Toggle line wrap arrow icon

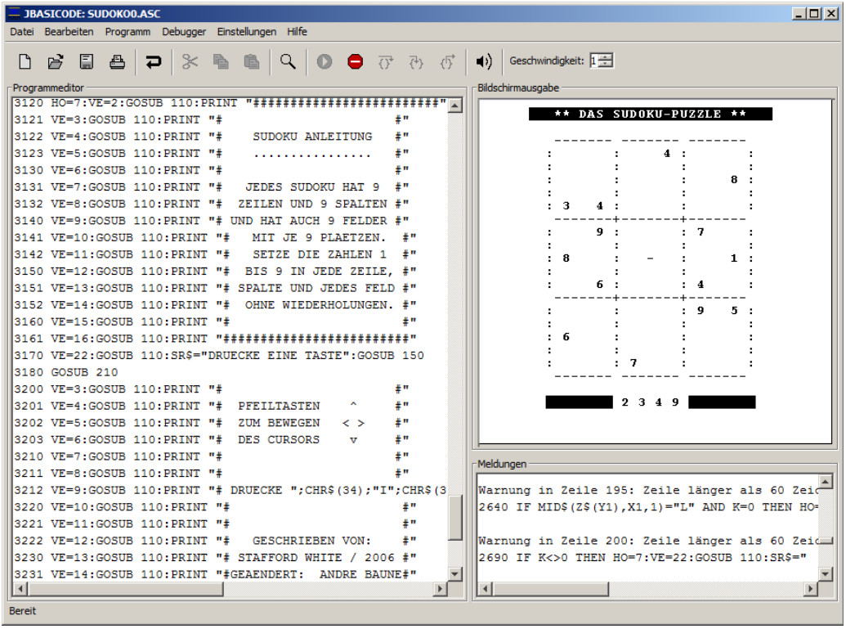pos(154,61)
